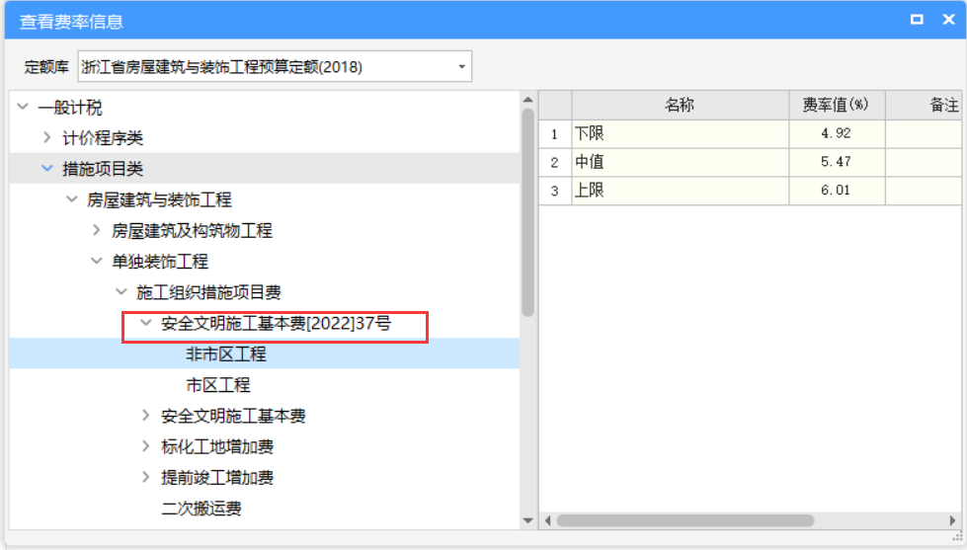Expand the 提前竣工增加费 node
This screenshot has height=550, width=967.
point(146,477)
